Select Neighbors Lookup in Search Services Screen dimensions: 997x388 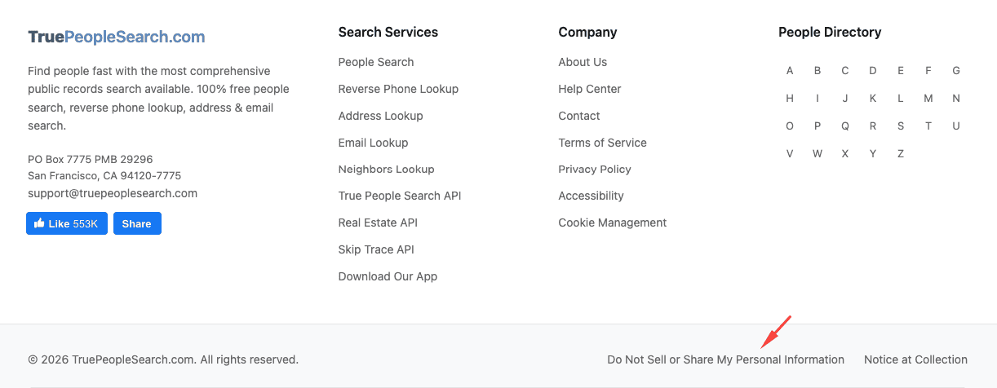(x=386, y=170)
